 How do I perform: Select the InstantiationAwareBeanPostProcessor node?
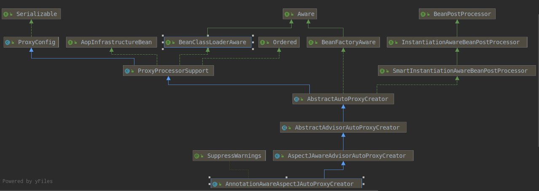point(460,42)
